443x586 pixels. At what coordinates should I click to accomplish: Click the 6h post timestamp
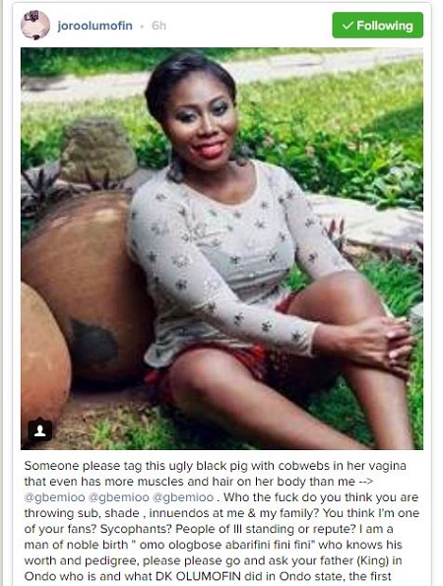158,26
